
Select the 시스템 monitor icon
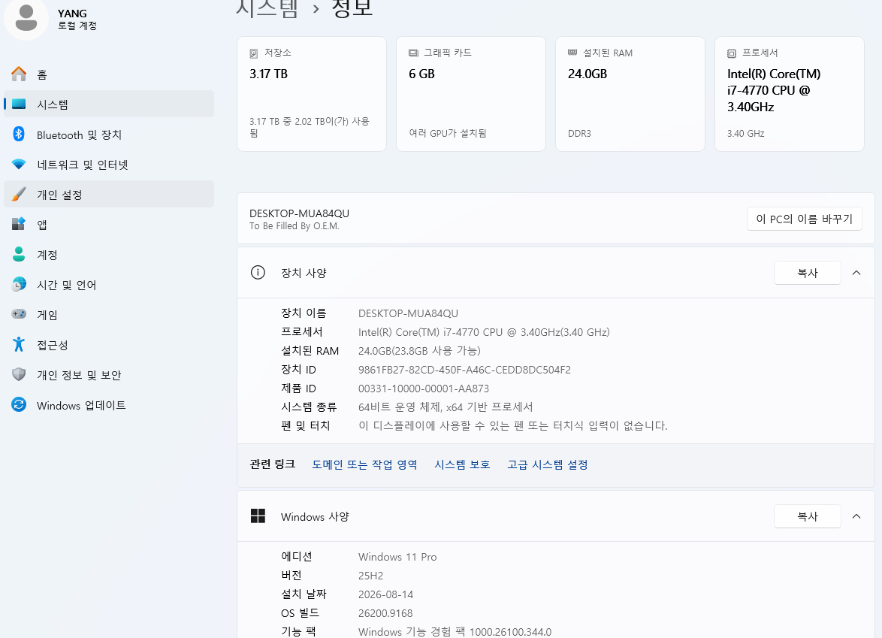[x=19, y=104]
